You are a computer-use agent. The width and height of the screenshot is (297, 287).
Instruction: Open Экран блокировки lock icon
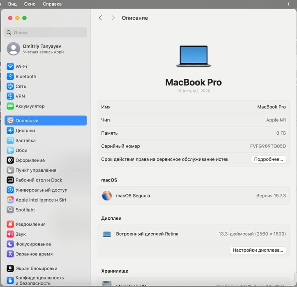10,268
